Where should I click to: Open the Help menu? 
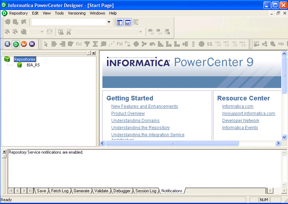(x=113, y=13)
